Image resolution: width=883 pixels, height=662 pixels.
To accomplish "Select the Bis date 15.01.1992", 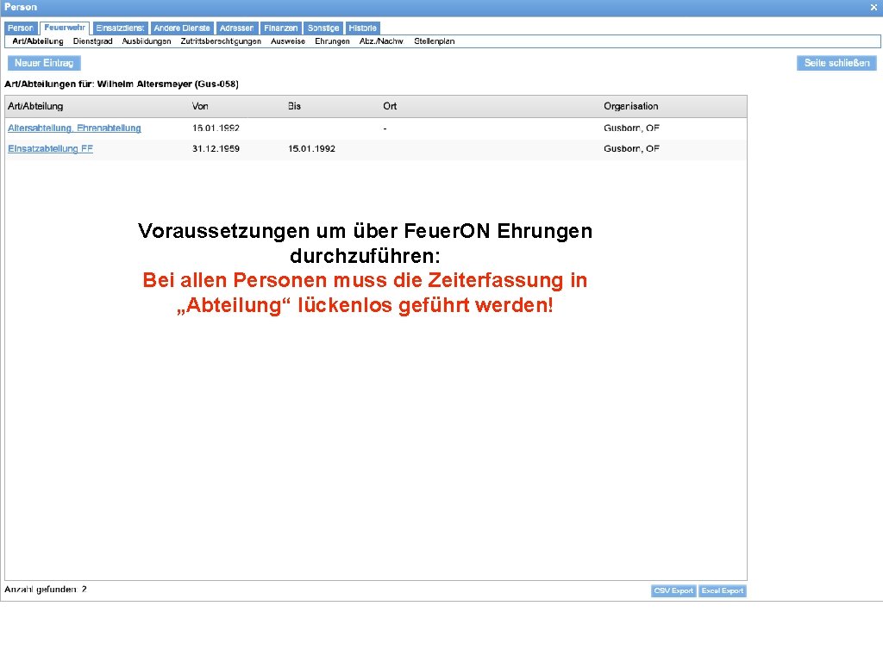I will [x=311, y=148].
